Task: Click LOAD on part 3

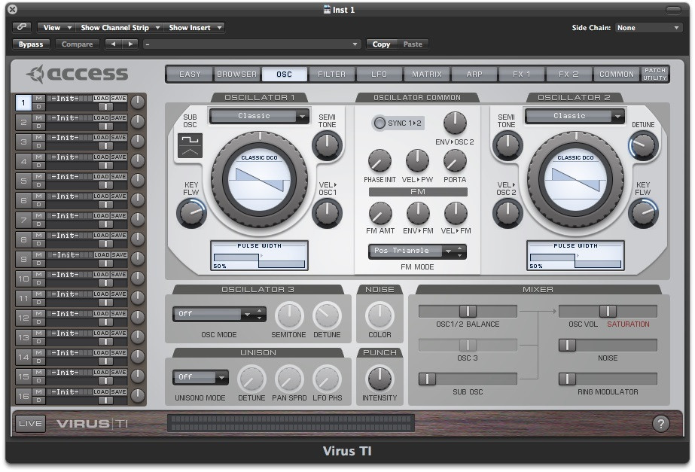Action: [101, 138]
